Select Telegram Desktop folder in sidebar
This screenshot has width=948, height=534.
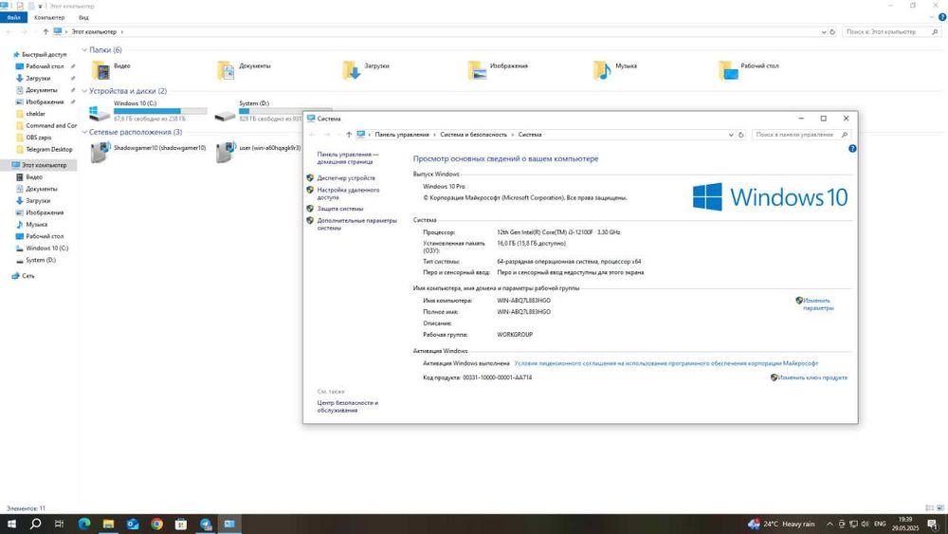(x=48, y=149)
